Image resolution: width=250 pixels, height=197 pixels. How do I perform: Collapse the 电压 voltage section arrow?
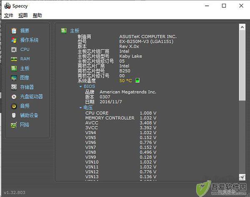click(80, 108)
